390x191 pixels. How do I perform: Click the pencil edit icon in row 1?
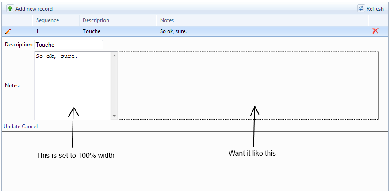[8, 31]
